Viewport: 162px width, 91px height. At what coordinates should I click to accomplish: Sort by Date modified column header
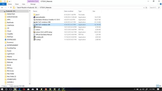[x=70, y=11]
